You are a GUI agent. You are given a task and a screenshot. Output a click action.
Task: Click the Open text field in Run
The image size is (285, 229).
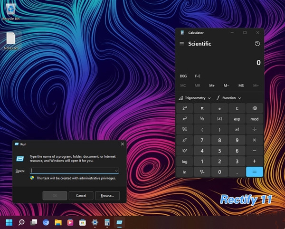[x=71, y=171]
